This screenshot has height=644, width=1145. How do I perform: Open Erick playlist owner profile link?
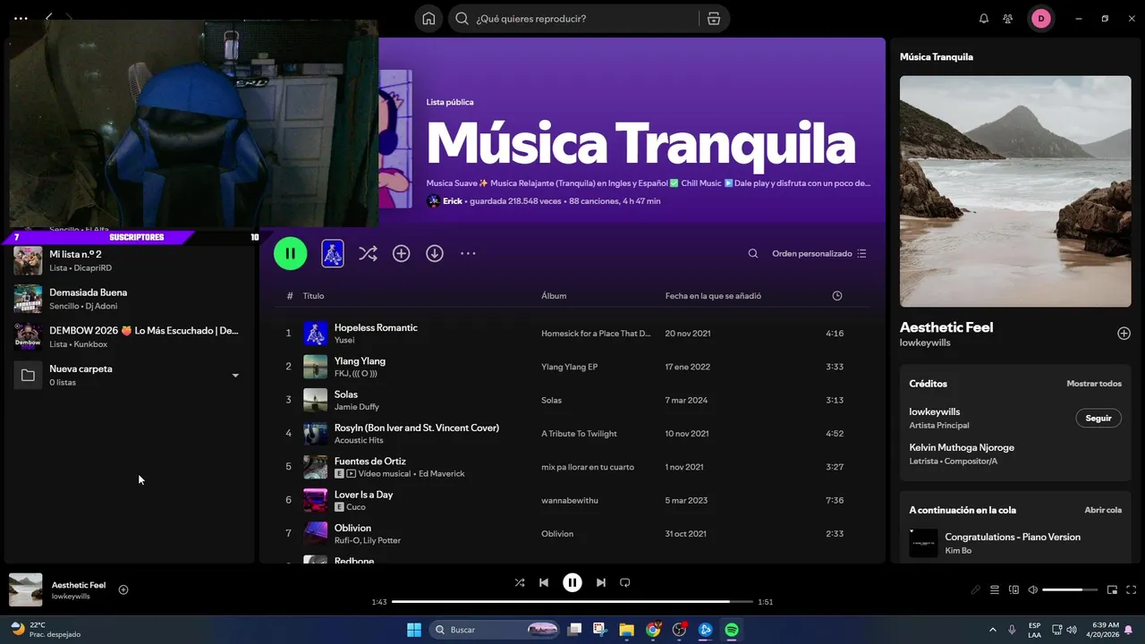point(453,201)
